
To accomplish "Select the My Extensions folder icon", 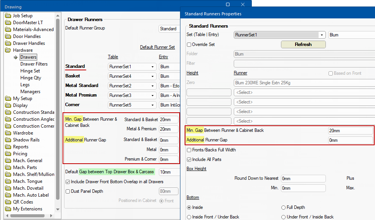I will point(8,209).
